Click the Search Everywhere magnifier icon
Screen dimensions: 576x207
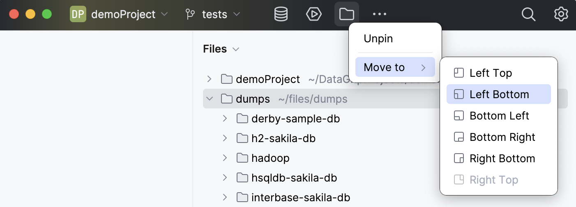[528, 14]
